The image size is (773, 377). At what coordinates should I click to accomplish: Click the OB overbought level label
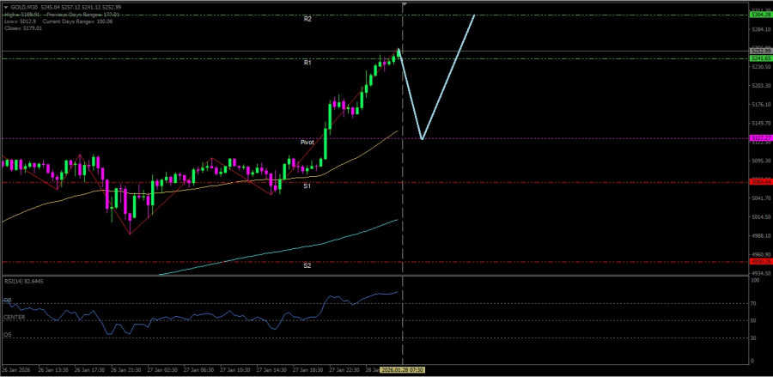[8, 300]
